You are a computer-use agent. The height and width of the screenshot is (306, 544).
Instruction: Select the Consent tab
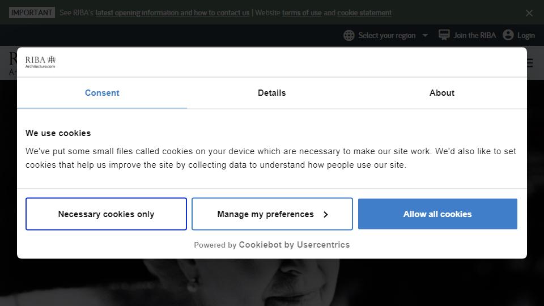(102, 93)
